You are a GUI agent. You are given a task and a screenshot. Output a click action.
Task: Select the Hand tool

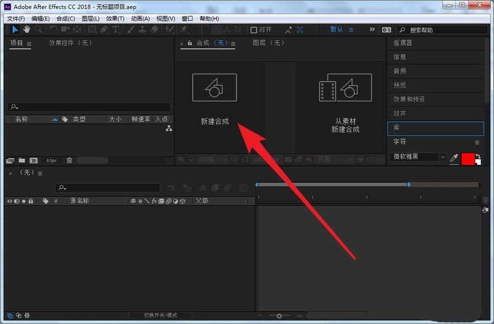coord(27,30)
